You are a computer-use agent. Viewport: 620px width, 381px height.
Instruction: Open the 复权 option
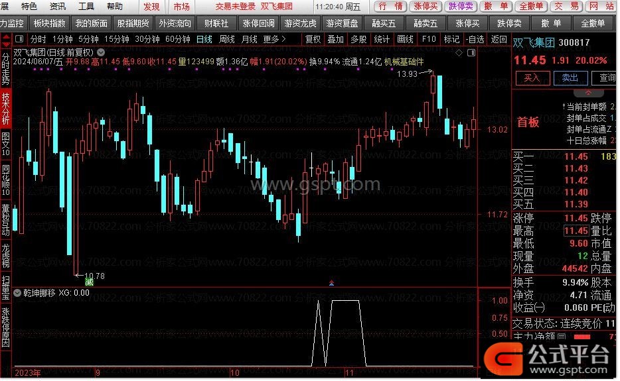[313, 40]
